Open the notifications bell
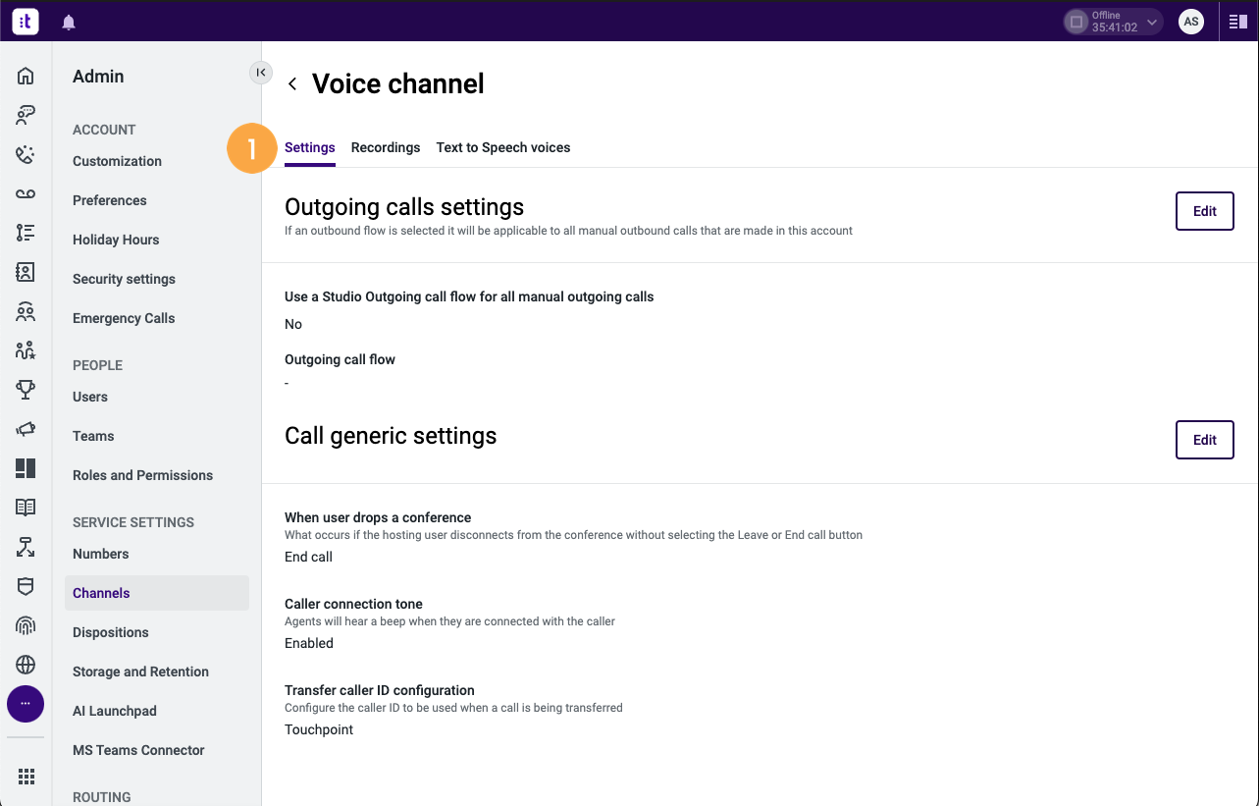Image resolution: width=1259 pixels, height=806 pixels. (x=69, y=22)
